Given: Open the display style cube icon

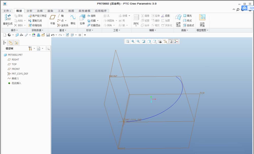Looking at the screenshot, I should pos(149,42).
